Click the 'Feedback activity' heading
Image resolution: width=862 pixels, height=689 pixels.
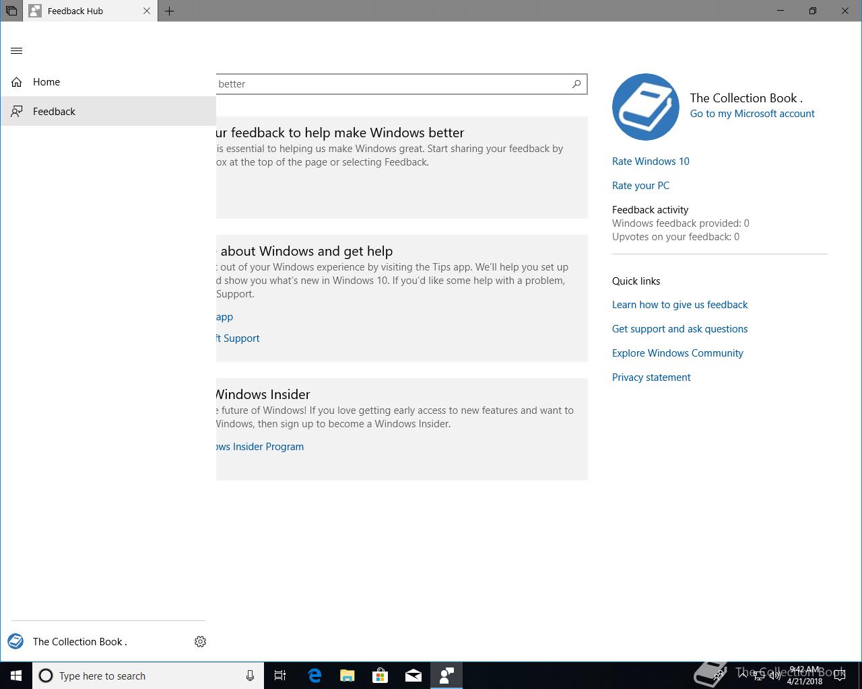pos(650,210)
